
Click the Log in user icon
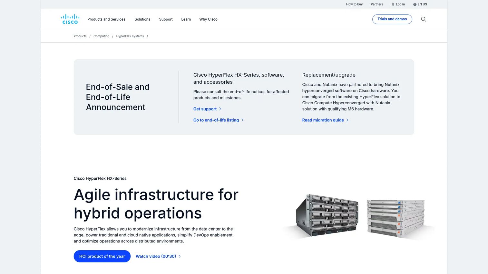pyautogui.click(x=393, y=5)
